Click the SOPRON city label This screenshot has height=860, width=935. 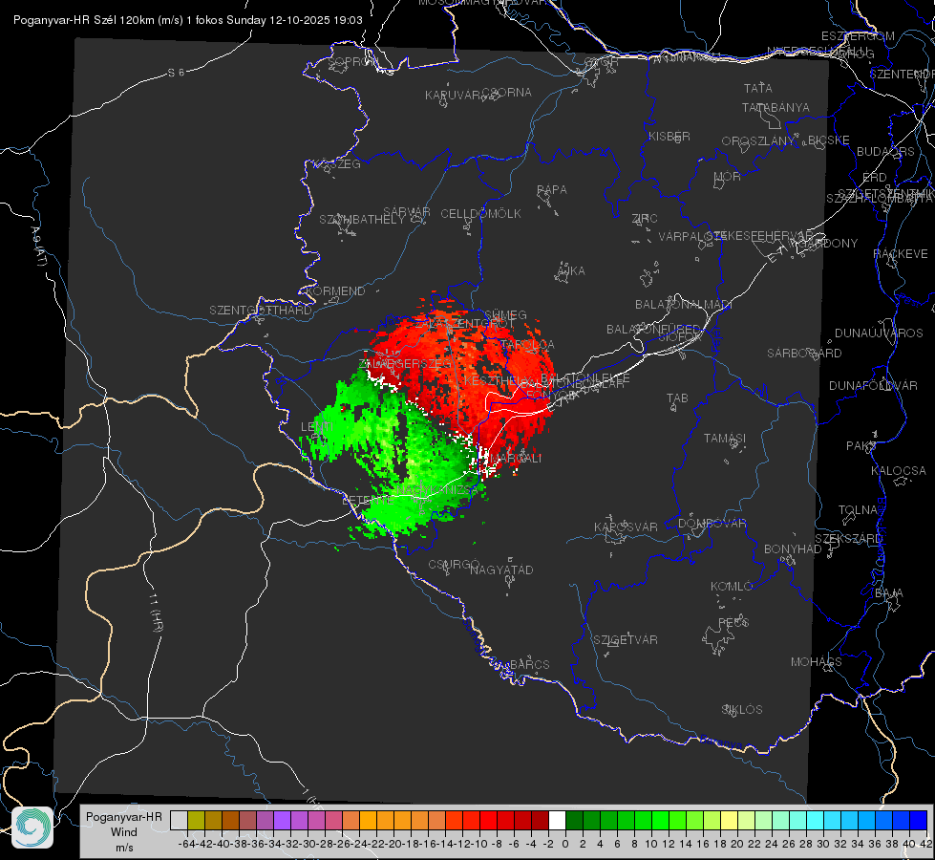(x=352, y=61)
